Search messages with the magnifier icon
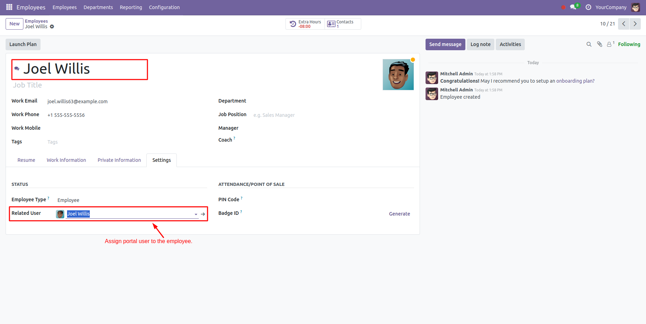This screenshot has height=324, width=646. coord(589,44)
